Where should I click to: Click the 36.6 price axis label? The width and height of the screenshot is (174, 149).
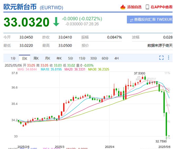tap(14, 87)
